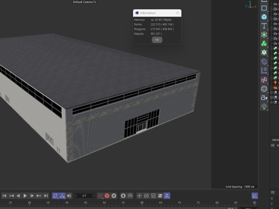This screenshot has width=279, height=209.
Task: Click the speedometer-style icon in timeline bar
Action: tap(130, 196)
